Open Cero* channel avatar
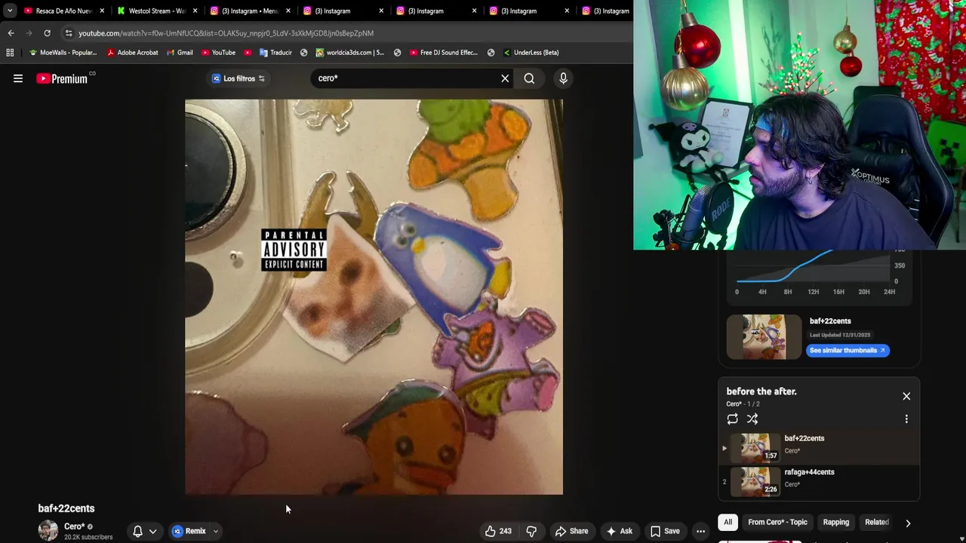 pos(48,530)
